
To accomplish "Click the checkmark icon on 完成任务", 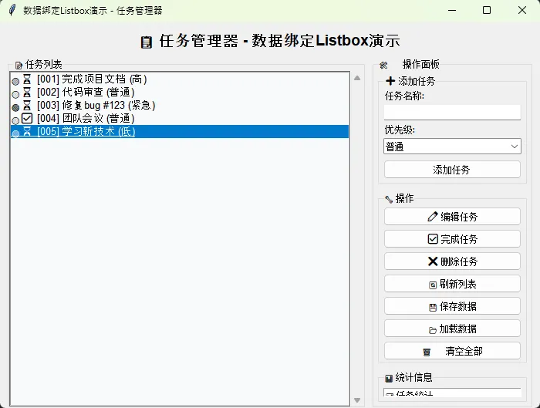I will [433, 239].
